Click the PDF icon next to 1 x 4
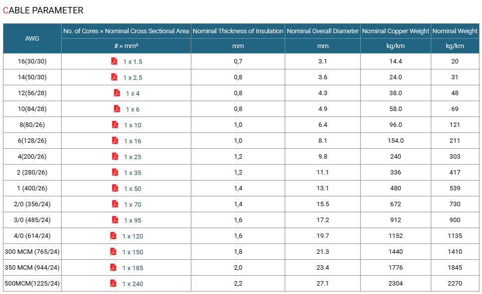Screen dimensions: 482x294 click(x=117, y=93)
